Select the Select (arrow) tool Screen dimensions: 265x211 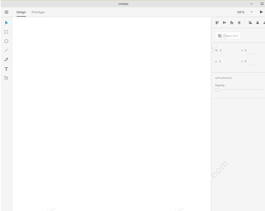[6, 23]
